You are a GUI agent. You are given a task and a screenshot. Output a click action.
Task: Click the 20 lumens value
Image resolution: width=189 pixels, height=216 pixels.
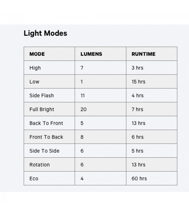click(x=83, y=109)
